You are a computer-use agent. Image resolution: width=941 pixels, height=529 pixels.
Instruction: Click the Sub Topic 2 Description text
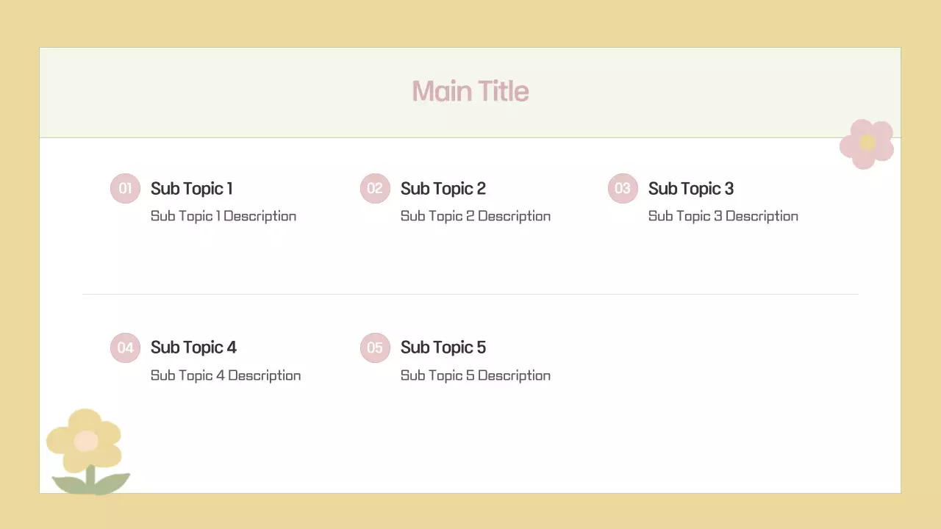click(x=476, y=216)
